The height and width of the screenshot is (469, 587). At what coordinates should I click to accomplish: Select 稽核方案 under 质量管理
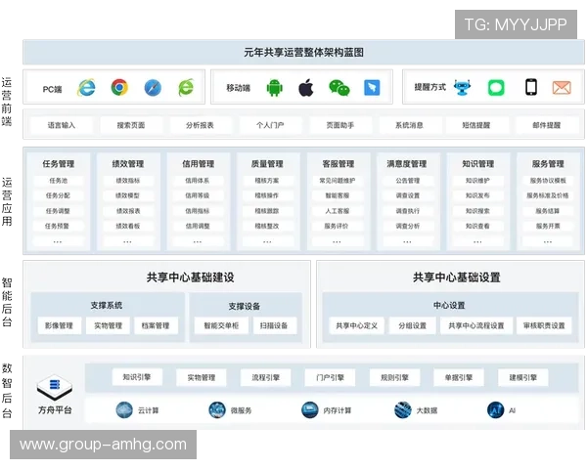click(x=267, y=181)
